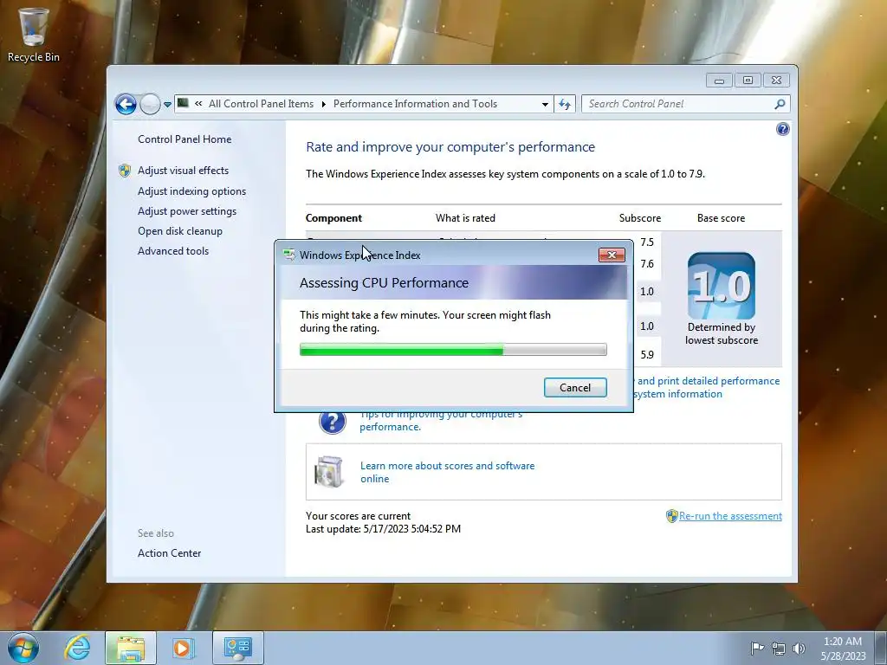The image size is (887, 665).
Task: Open tips for improving computer's performance
Action: [441, 421]
